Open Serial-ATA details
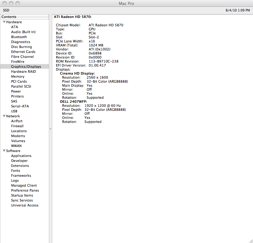The height and width of the screenshot is (243, 253). (x=20, y=106)
